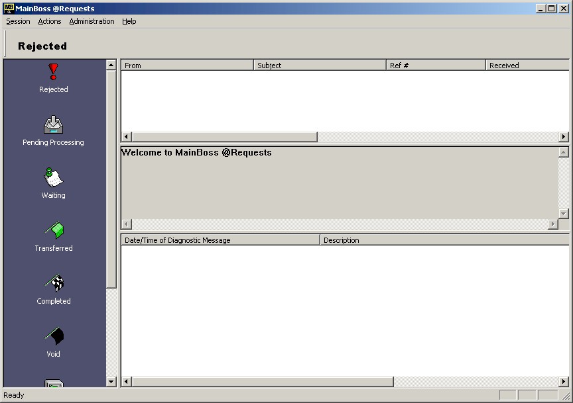Click message list left scroll arrow
The width and height of the screenshot is (573, 403).
coord(127,137)
